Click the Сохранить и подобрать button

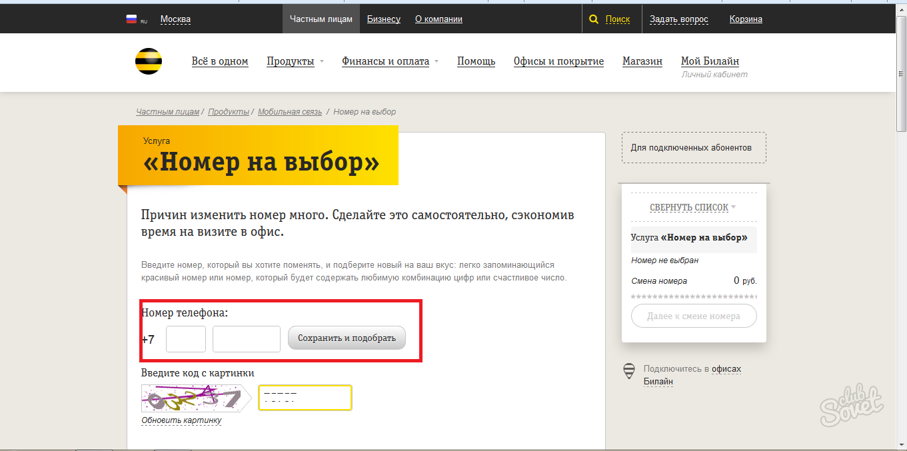(x=347, y=338)
